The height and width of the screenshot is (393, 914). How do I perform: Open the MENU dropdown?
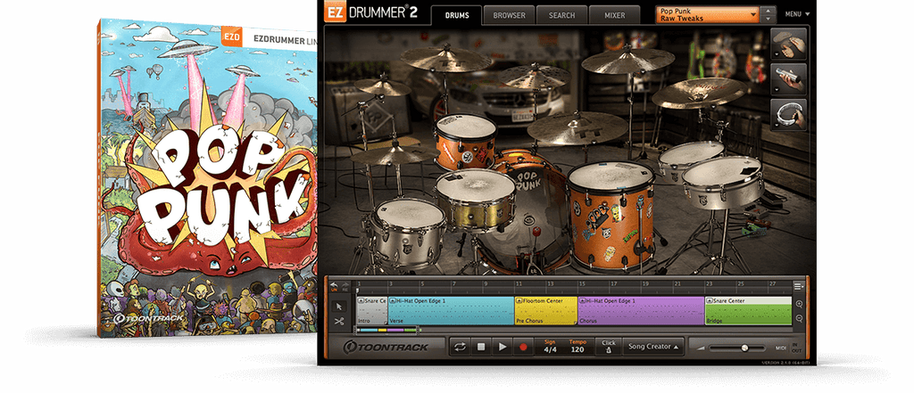point(797,14)
